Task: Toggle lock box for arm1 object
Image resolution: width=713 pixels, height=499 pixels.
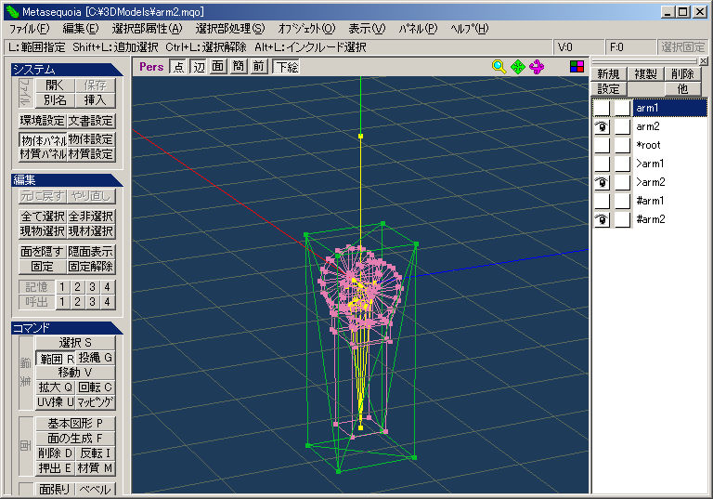Action: coord(623,108)
